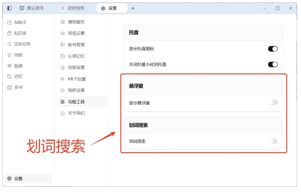This screenshot has width=301, height=192.
Task: Click the 多问 columns icon
Action: (10, 88)
